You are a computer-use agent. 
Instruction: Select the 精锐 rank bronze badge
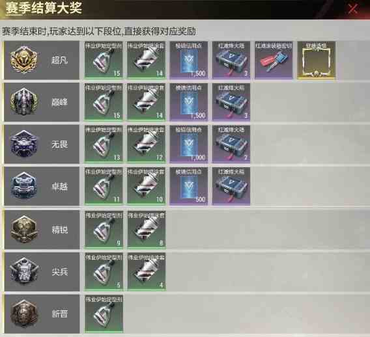(23, 229)
